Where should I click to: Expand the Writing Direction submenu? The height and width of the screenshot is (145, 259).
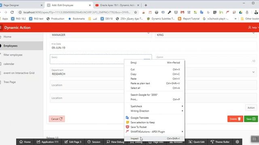(154, 111)
